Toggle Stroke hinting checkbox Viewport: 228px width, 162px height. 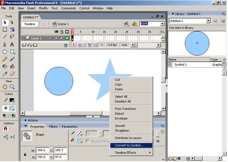coord(88,141)
